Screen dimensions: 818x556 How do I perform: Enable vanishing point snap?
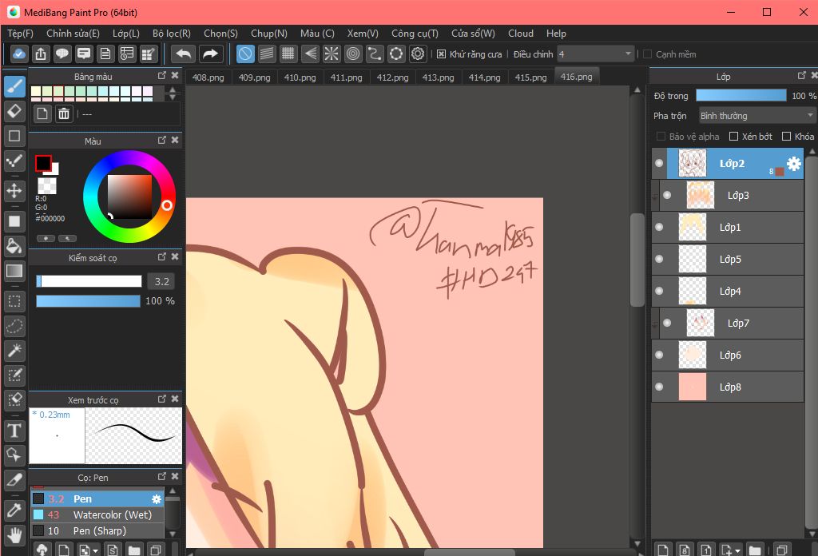tap(310, 54)
